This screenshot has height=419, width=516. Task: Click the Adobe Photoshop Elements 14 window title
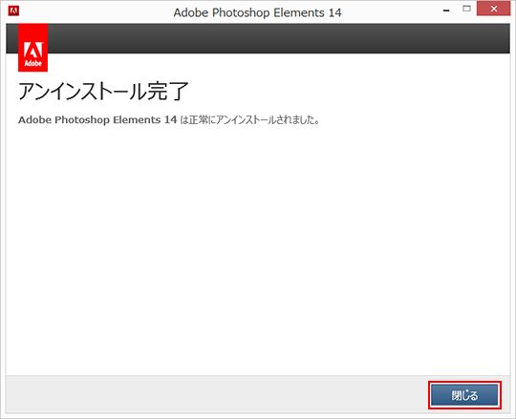click(x=257, y=12)
